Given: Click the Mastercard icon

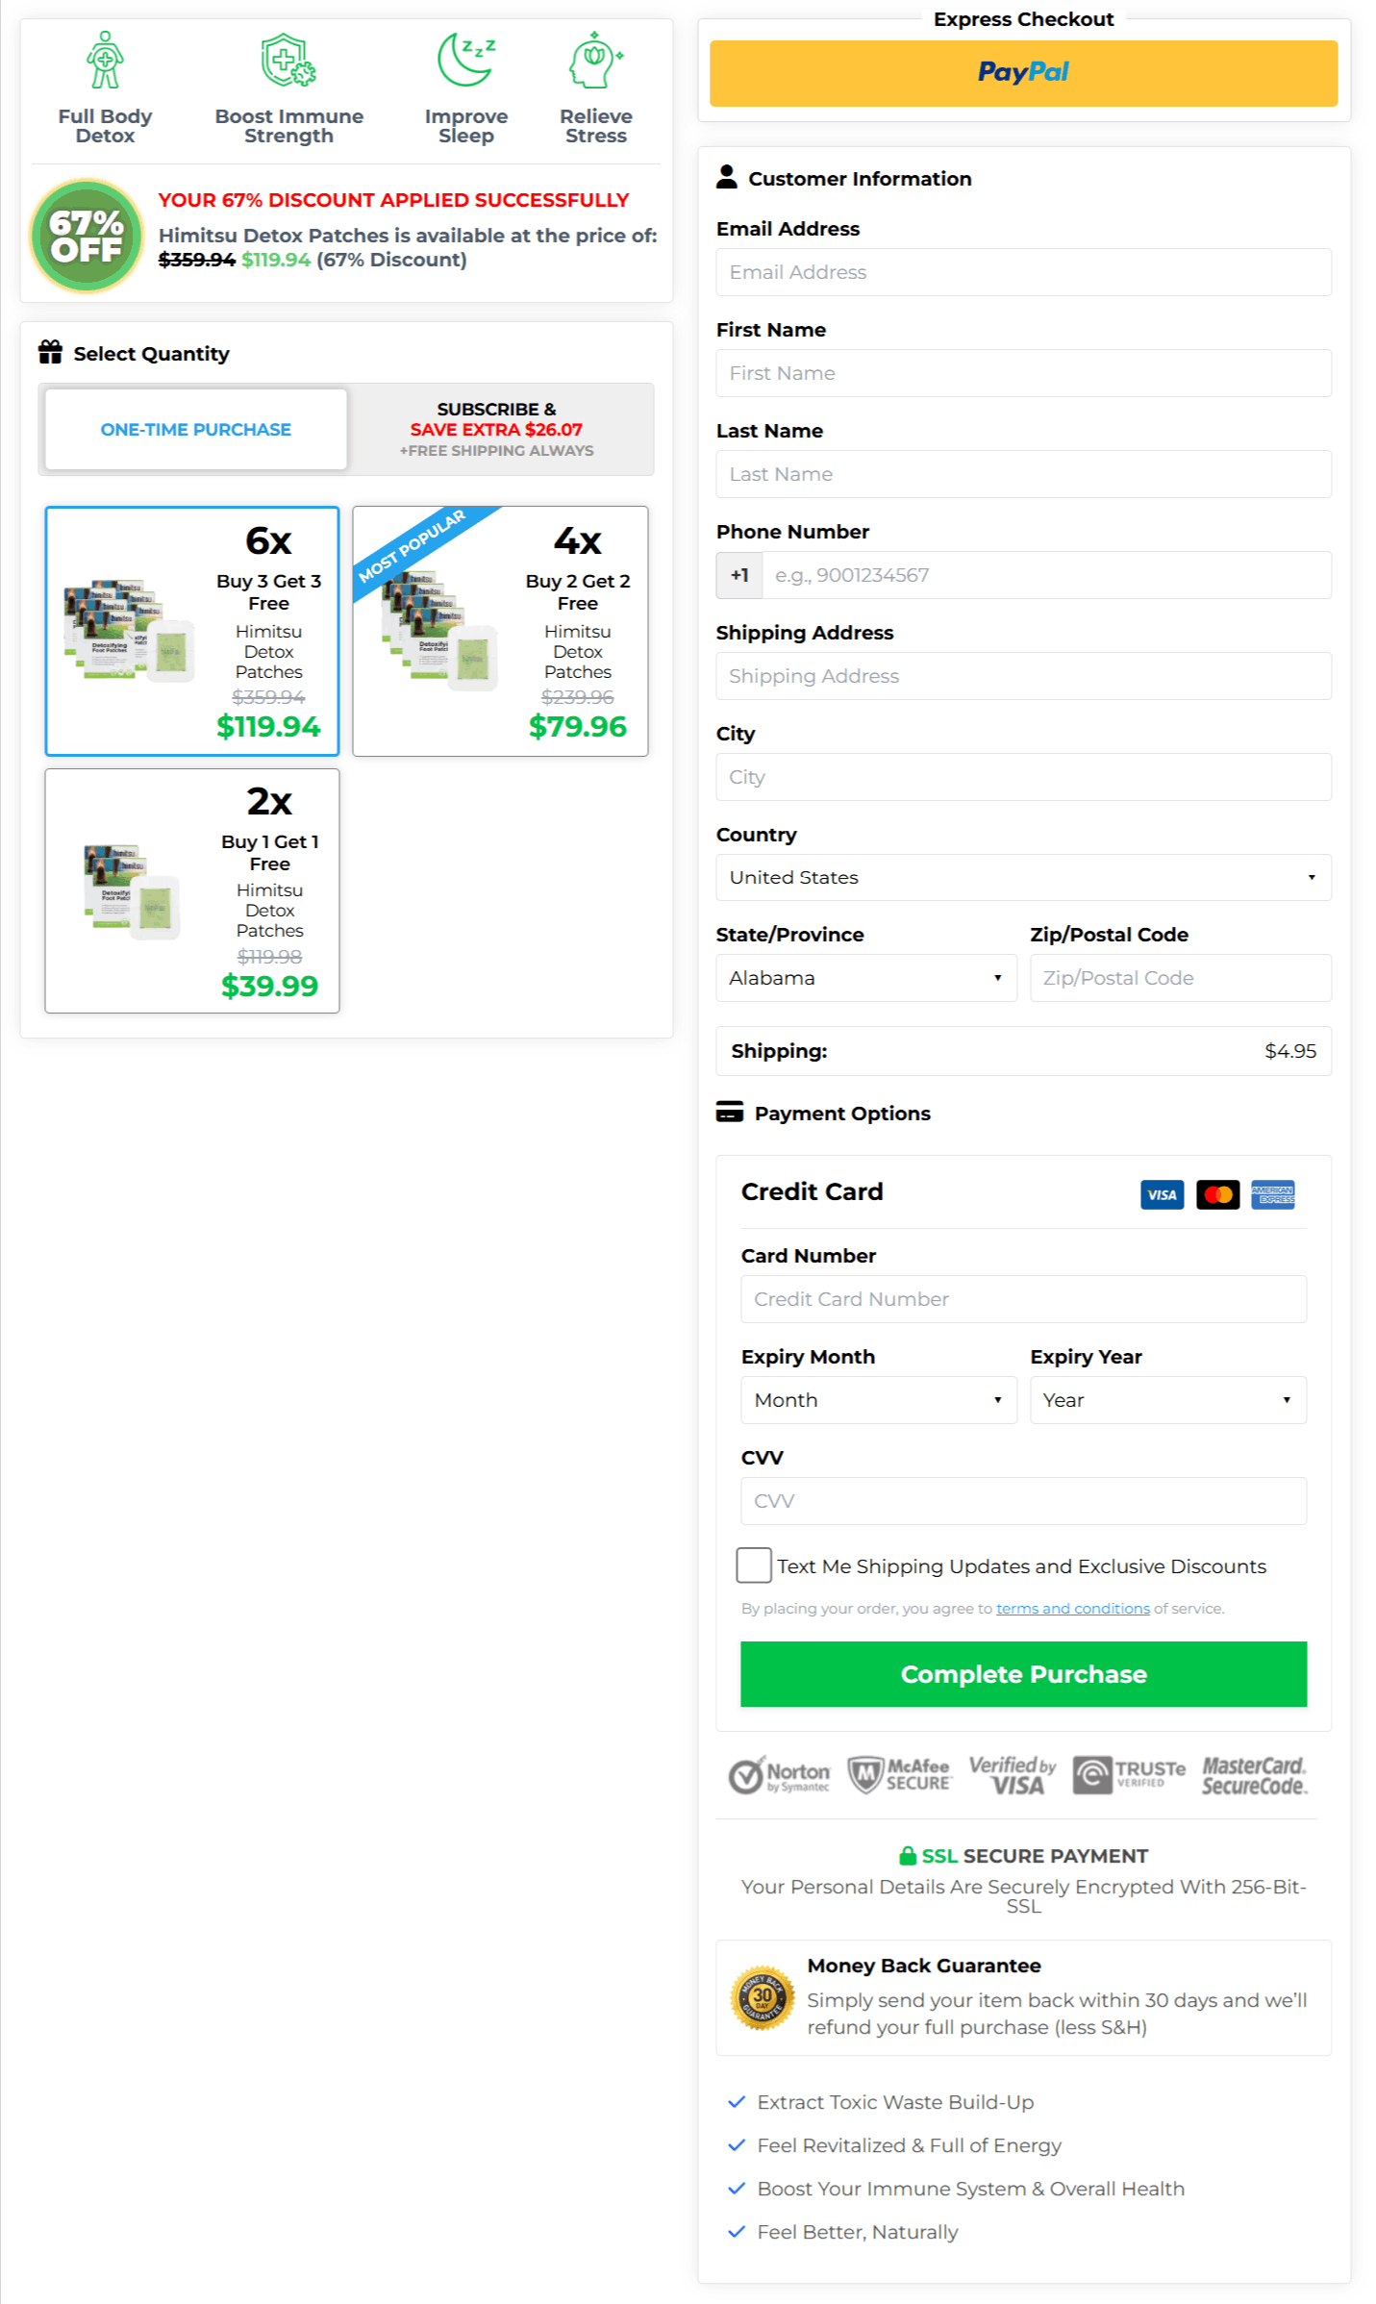Looking at the screenshot, I should (x=1217, y=1194).
